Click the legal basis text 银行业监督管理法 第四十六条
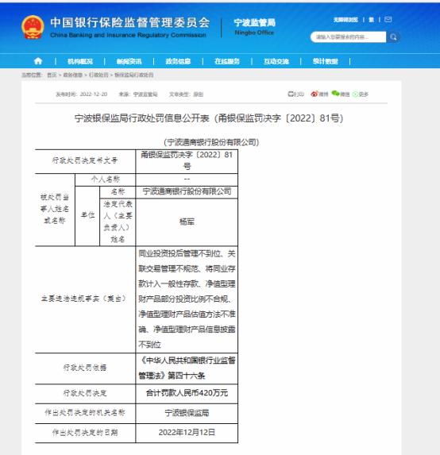The width and height of the screenshot is (440, 455). (187, 368)
